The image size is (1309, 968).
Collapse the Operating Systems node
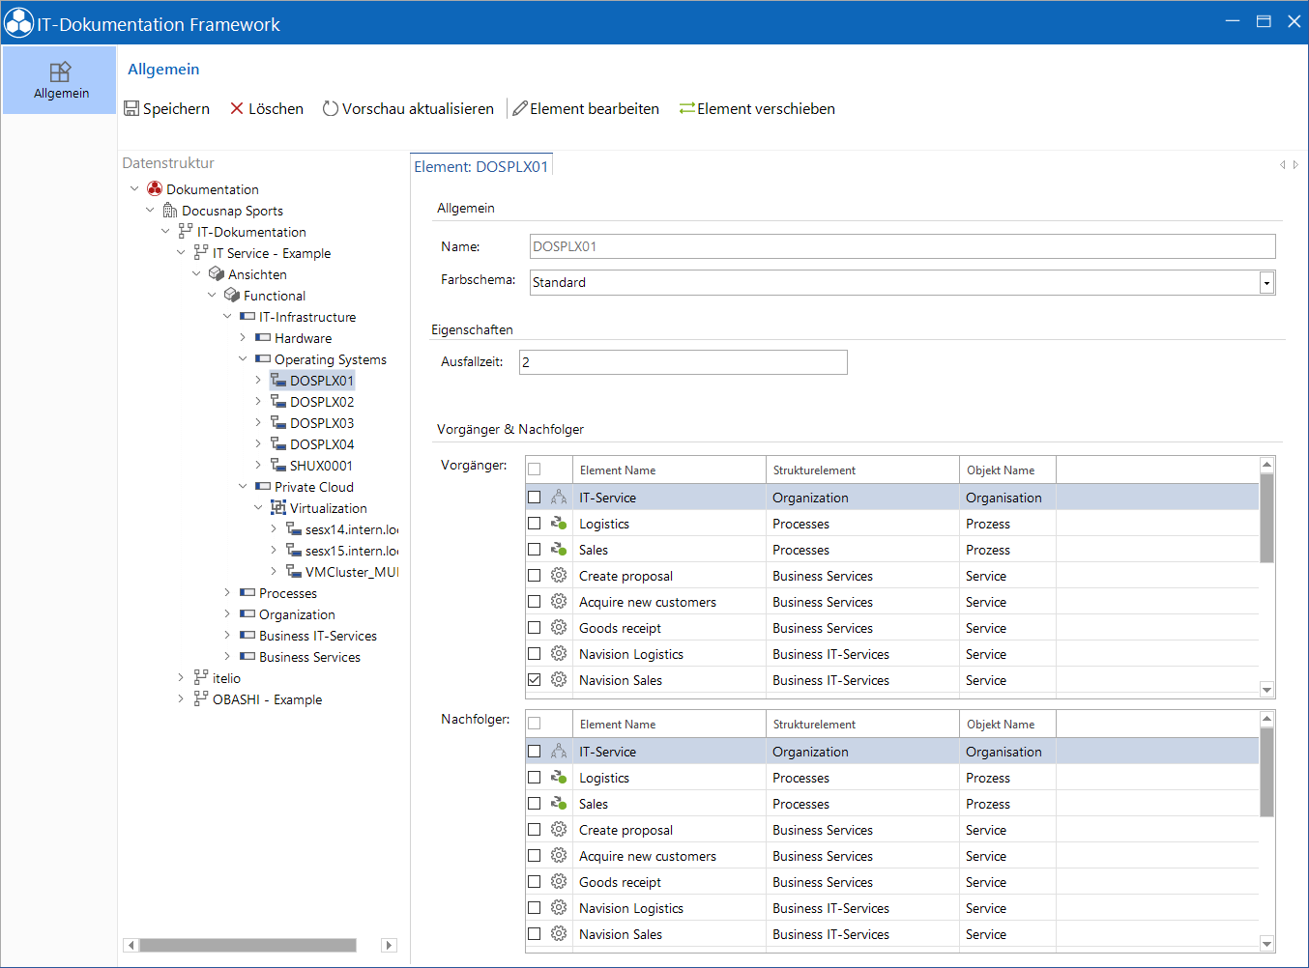[243, 358]
